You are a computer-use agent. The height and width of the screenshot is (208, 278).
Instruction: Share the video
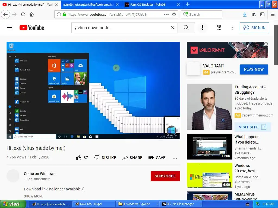[132, 158]
